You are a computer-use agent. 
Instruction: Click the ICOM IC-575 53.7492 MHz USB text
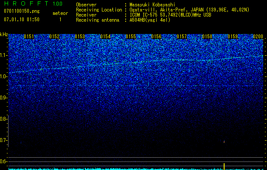tap(170, 15)
